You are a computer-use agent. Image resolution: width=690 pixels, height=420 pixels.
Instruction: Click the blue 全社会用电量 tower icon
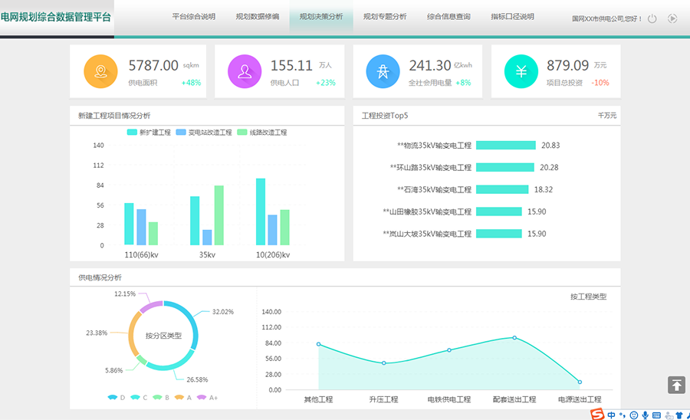383,72
